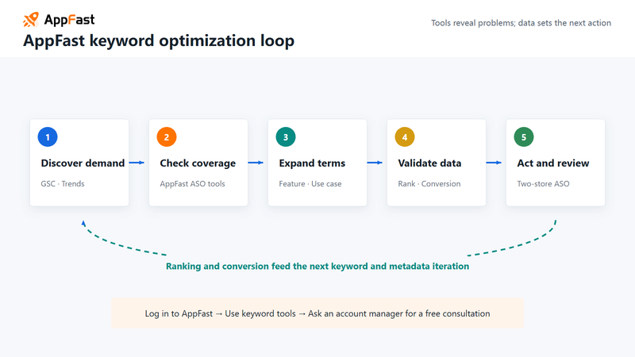Select the green step 5 circle
Viewport: 635px width, 357px height.
click(x=524, y=136)
